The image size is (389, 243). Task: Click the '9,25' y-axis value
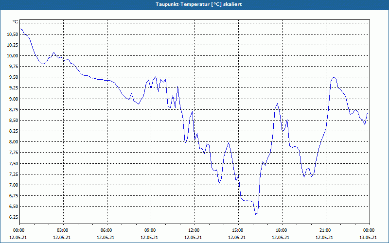14,88
